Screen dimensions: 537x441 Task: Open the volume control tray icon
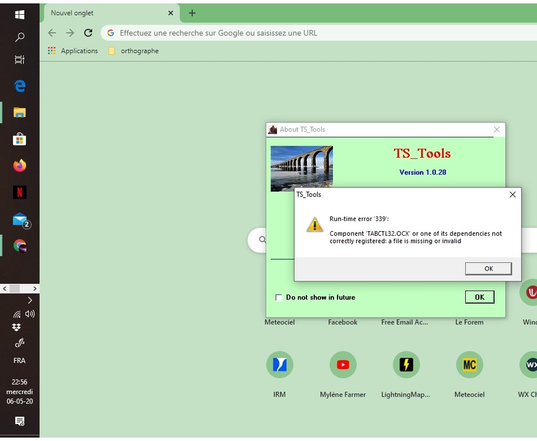pos(30,313)
